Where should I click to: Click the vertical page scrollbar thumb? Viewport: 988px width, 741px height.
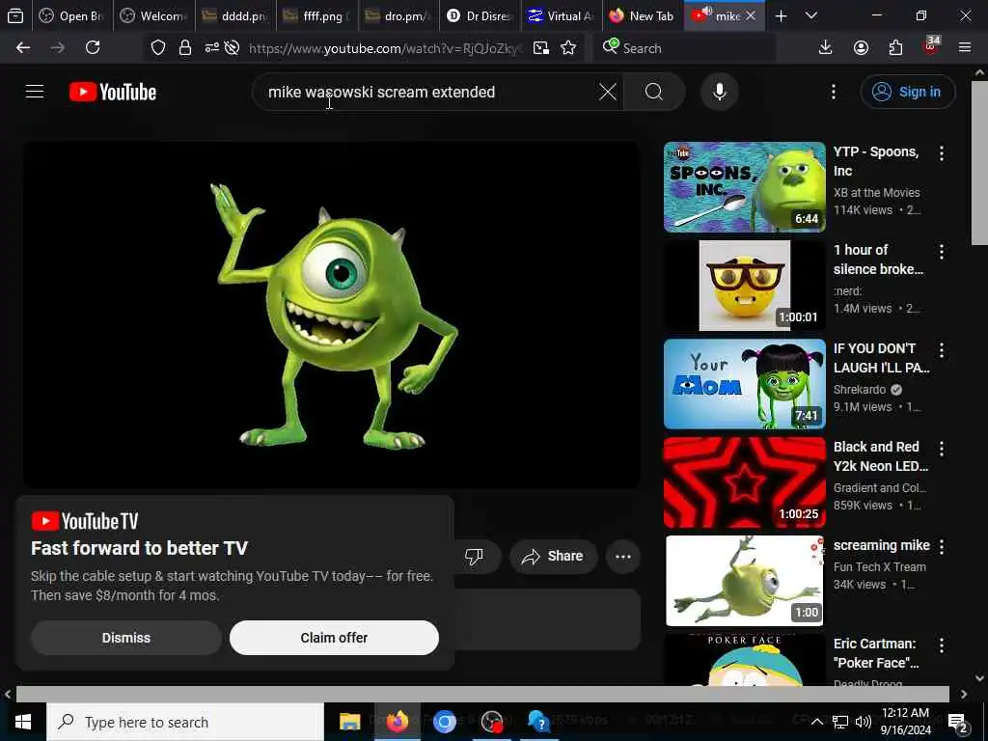point(979,162)
